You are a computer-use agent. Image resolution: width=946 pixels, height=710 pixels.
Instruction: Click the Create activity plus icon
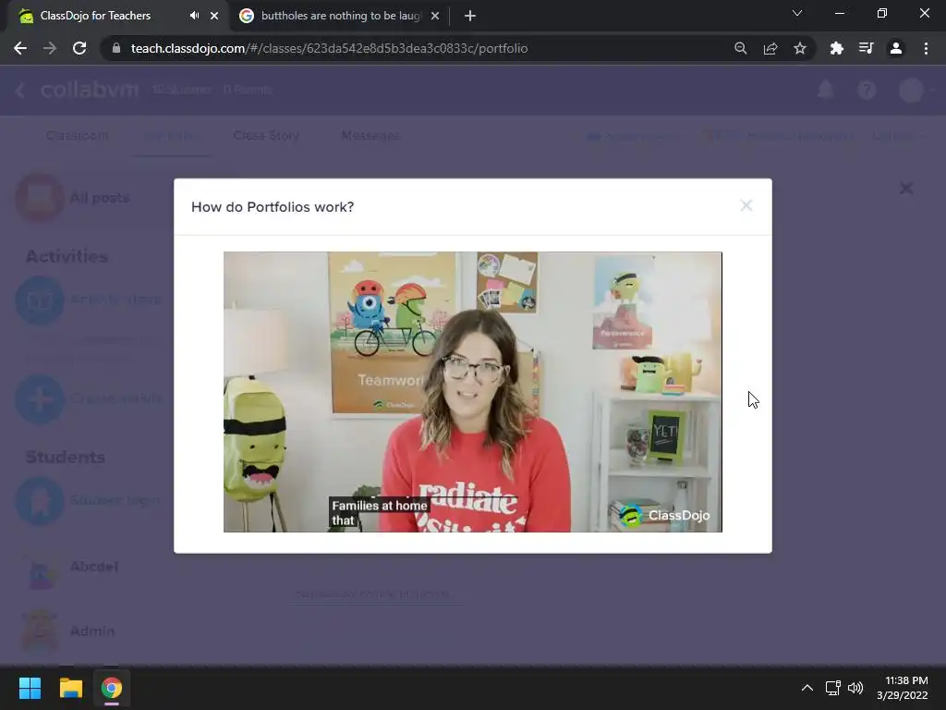(39, 399)
